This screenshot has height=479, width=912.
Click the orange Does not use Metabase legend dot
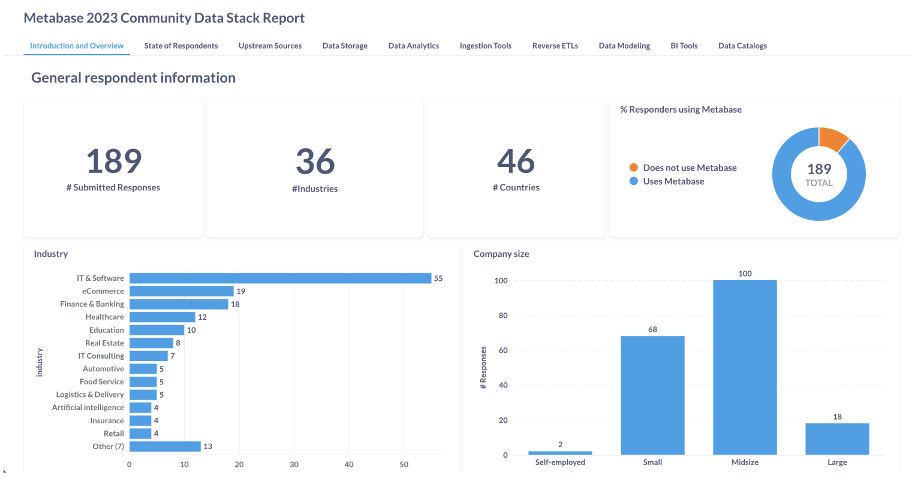(x=633, y=168)
